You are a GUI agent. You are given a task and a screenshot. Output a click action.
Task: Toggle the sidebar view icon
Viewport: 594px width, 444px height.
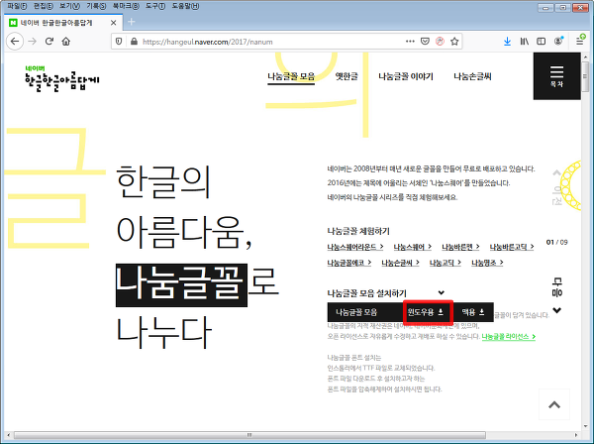pos(541,42)
